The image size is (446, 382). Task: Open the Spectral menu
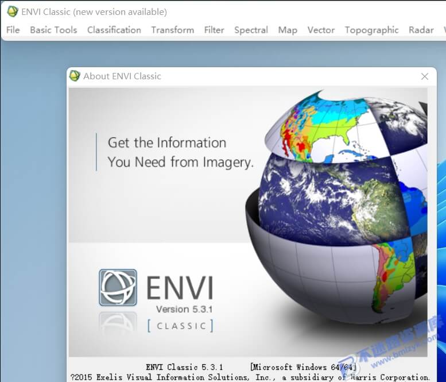(x=251, y=30)
